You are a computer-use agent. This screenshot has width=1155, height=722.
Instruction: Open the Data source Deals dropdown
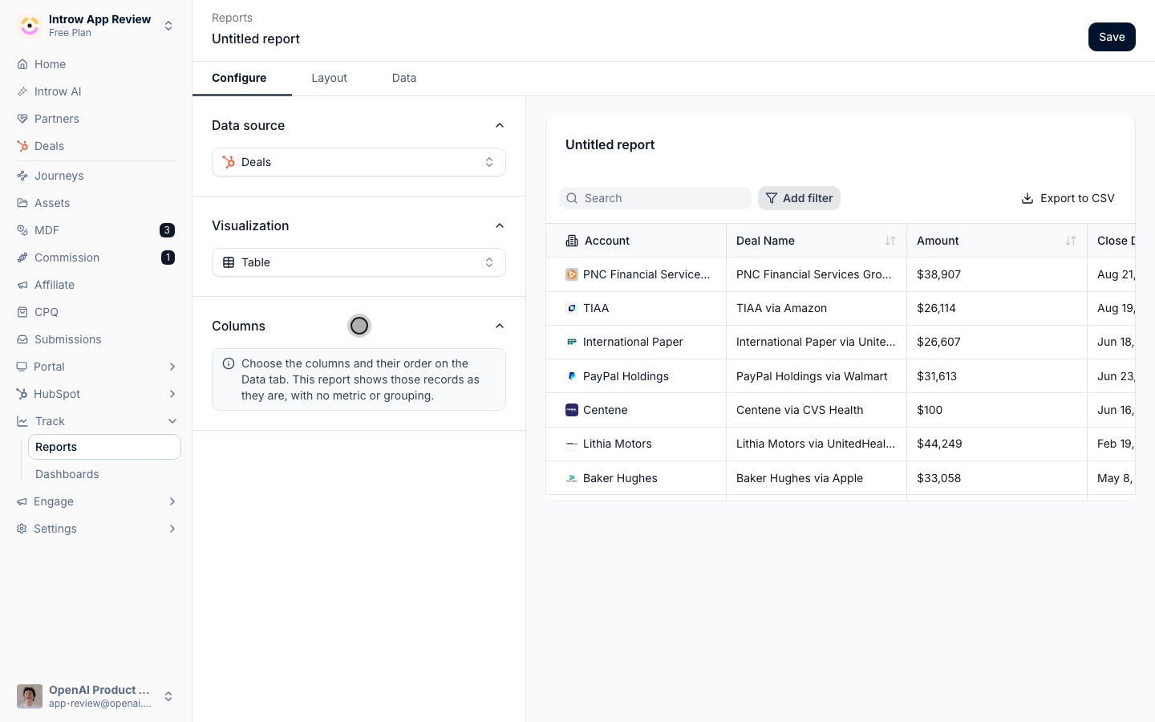pos(359,162)
